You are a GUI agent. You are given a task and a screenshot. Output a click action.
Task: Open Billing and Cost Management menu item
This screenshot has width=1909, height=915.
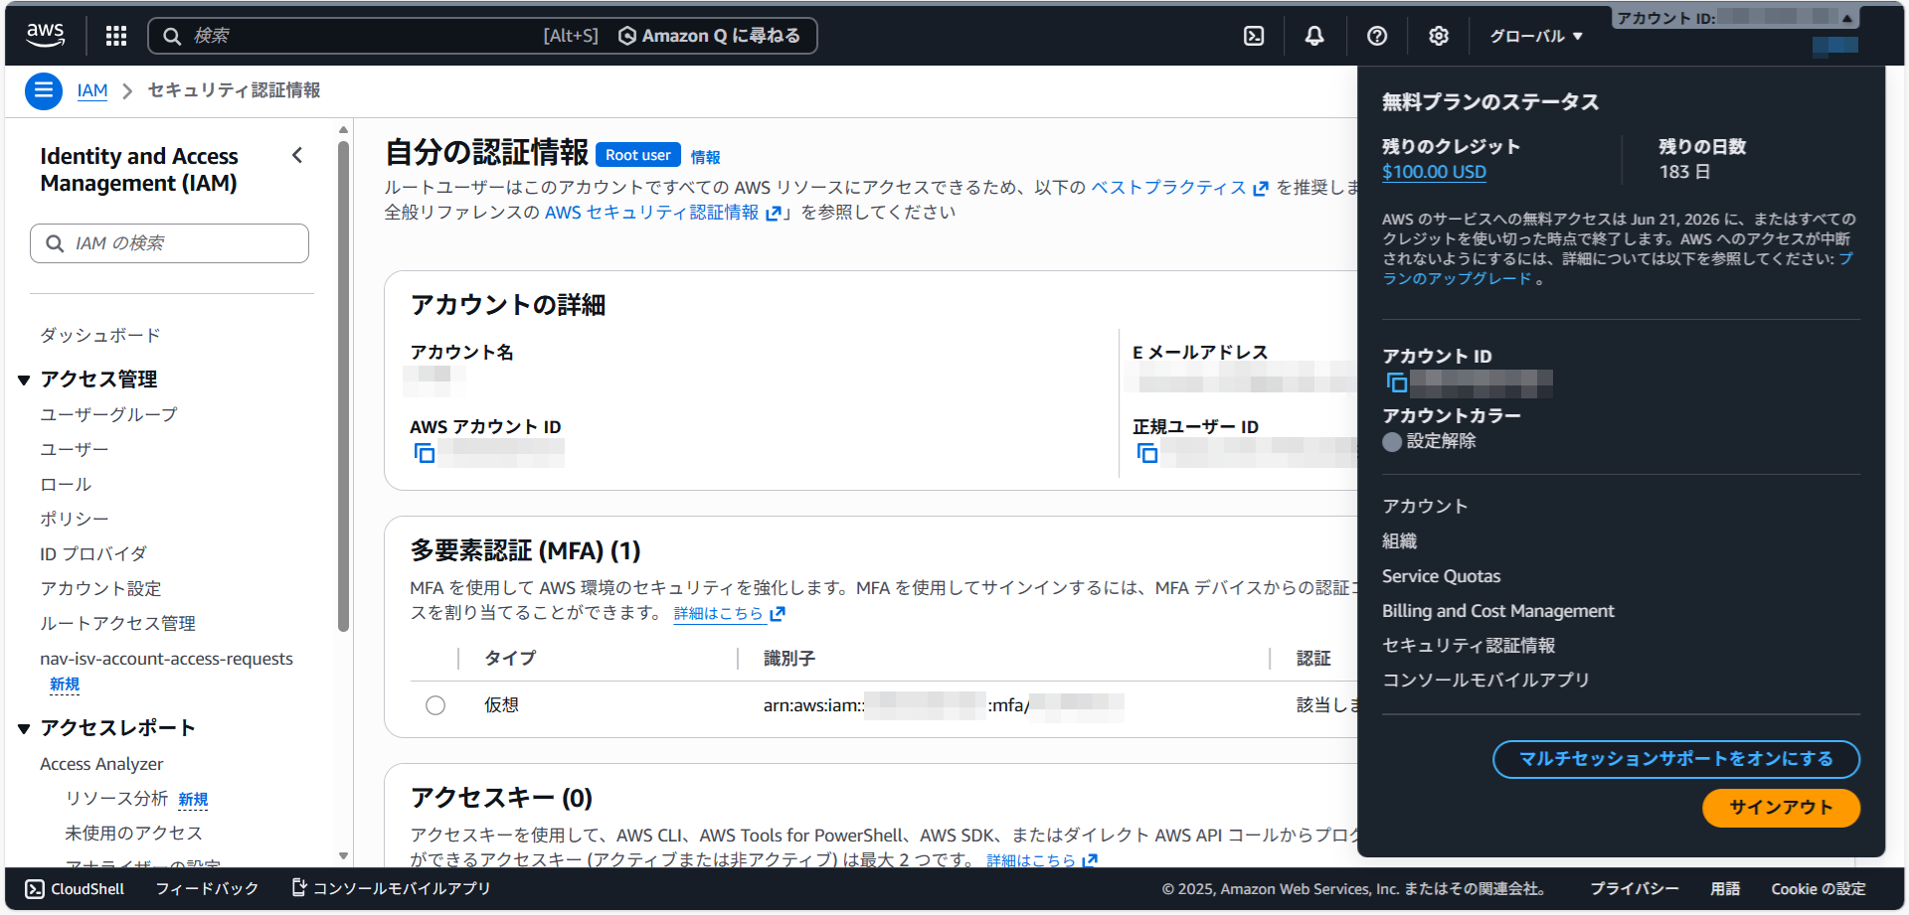1497,611
